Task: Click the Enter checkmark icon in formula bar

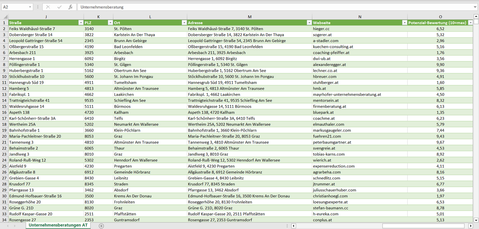Action: [59, 7]
